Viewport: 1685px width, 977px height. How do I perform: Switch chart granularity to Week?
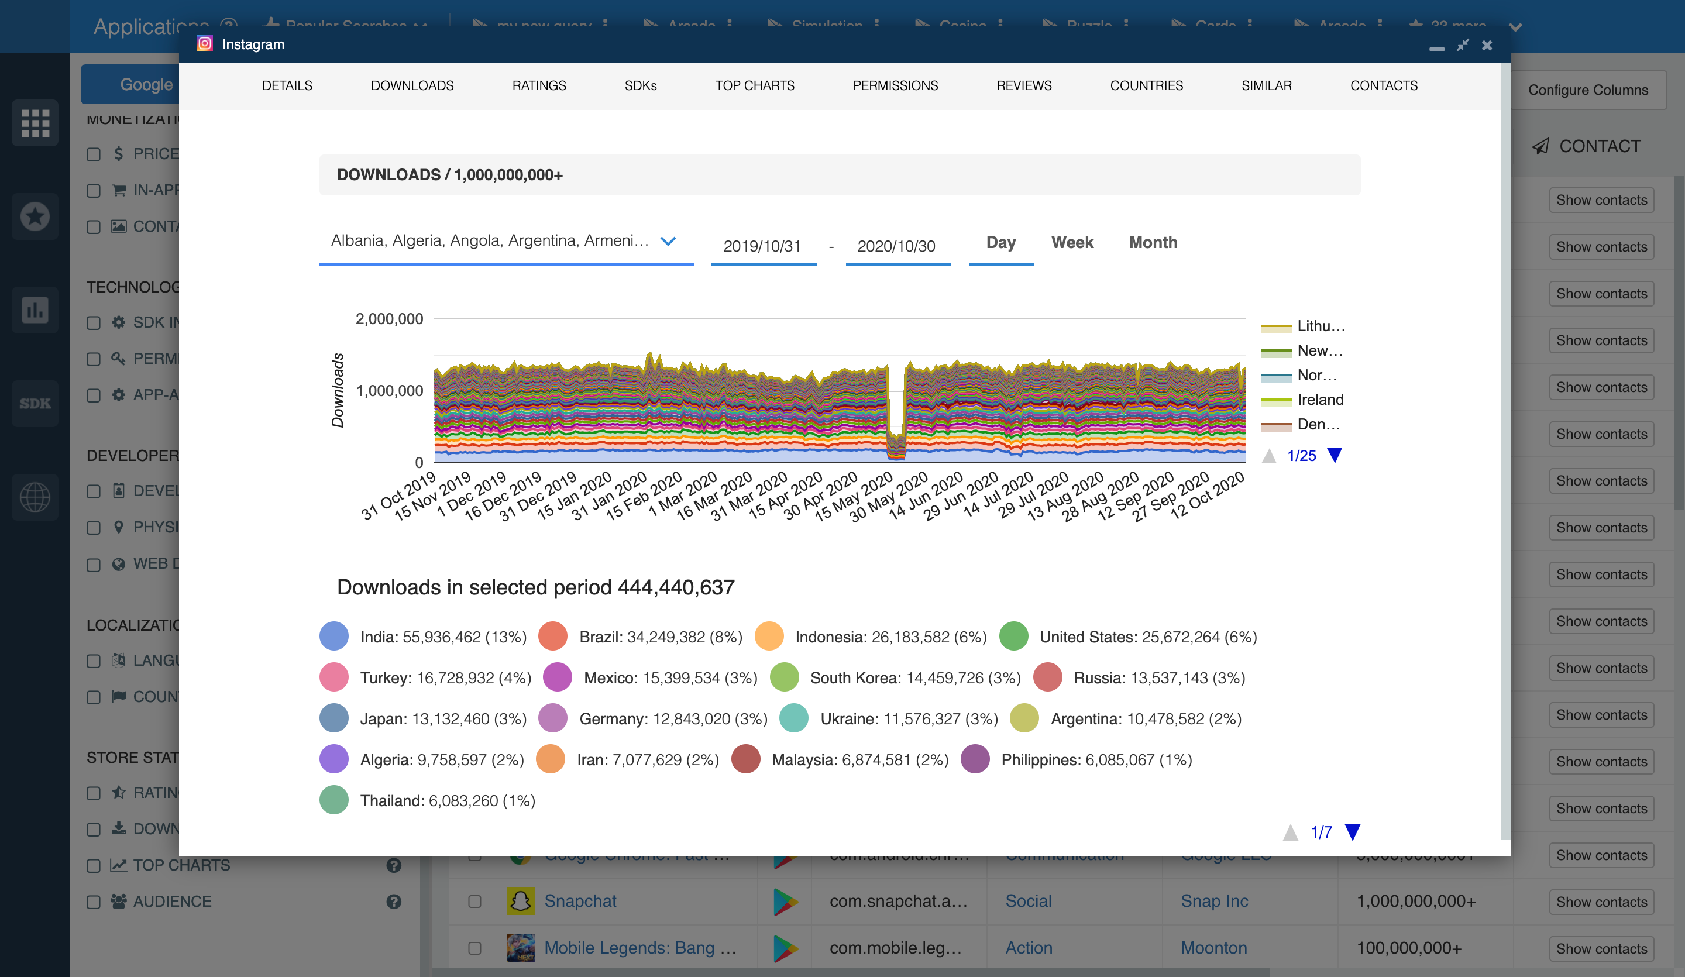[1072, 243]
